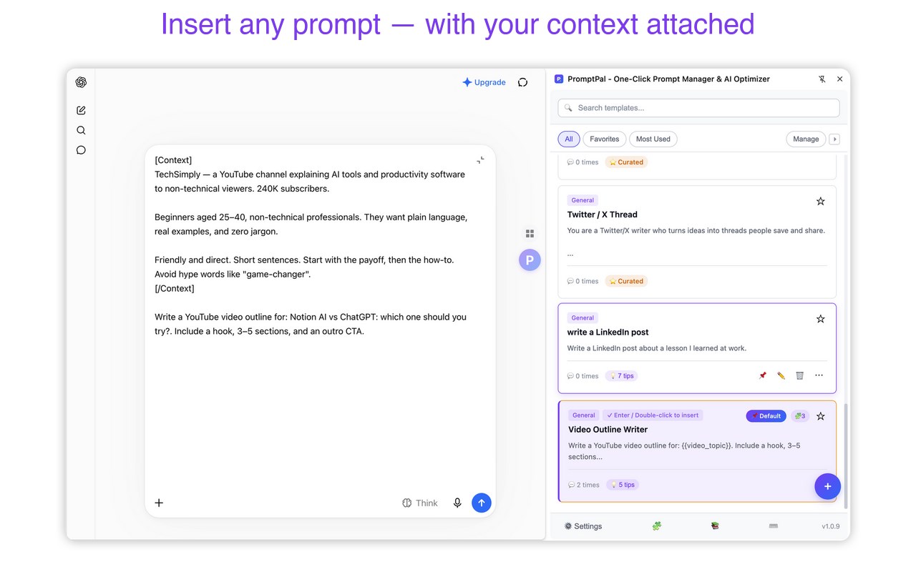Close the PromptPal panel

[x=839, y=79]
